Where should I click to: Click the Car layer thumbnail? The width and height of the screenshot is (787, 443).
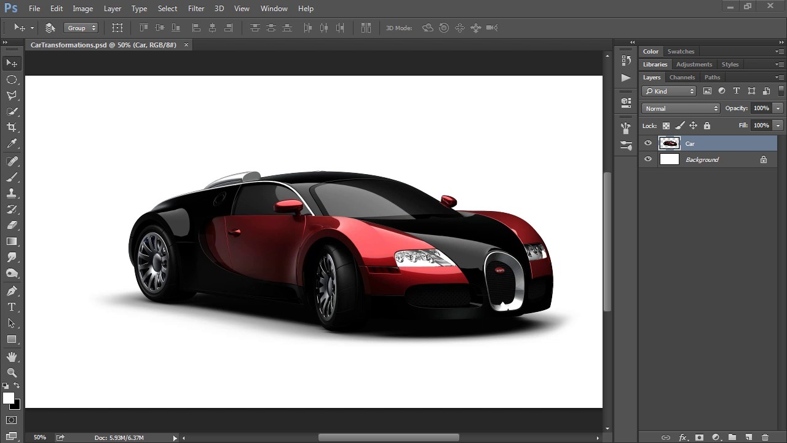coord(669,143)
